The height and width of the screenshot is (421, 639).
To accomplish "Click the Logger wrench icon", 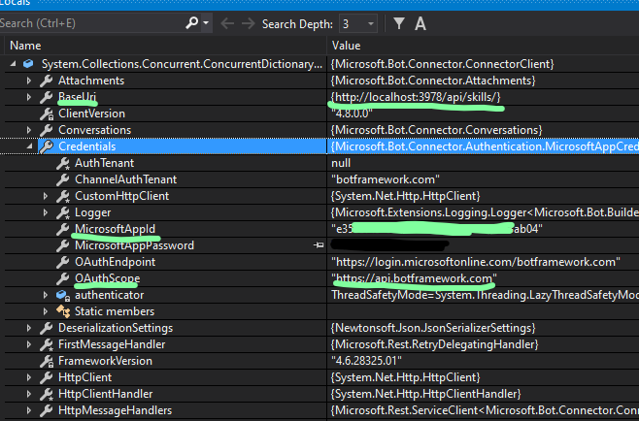I will coord(63,212).
